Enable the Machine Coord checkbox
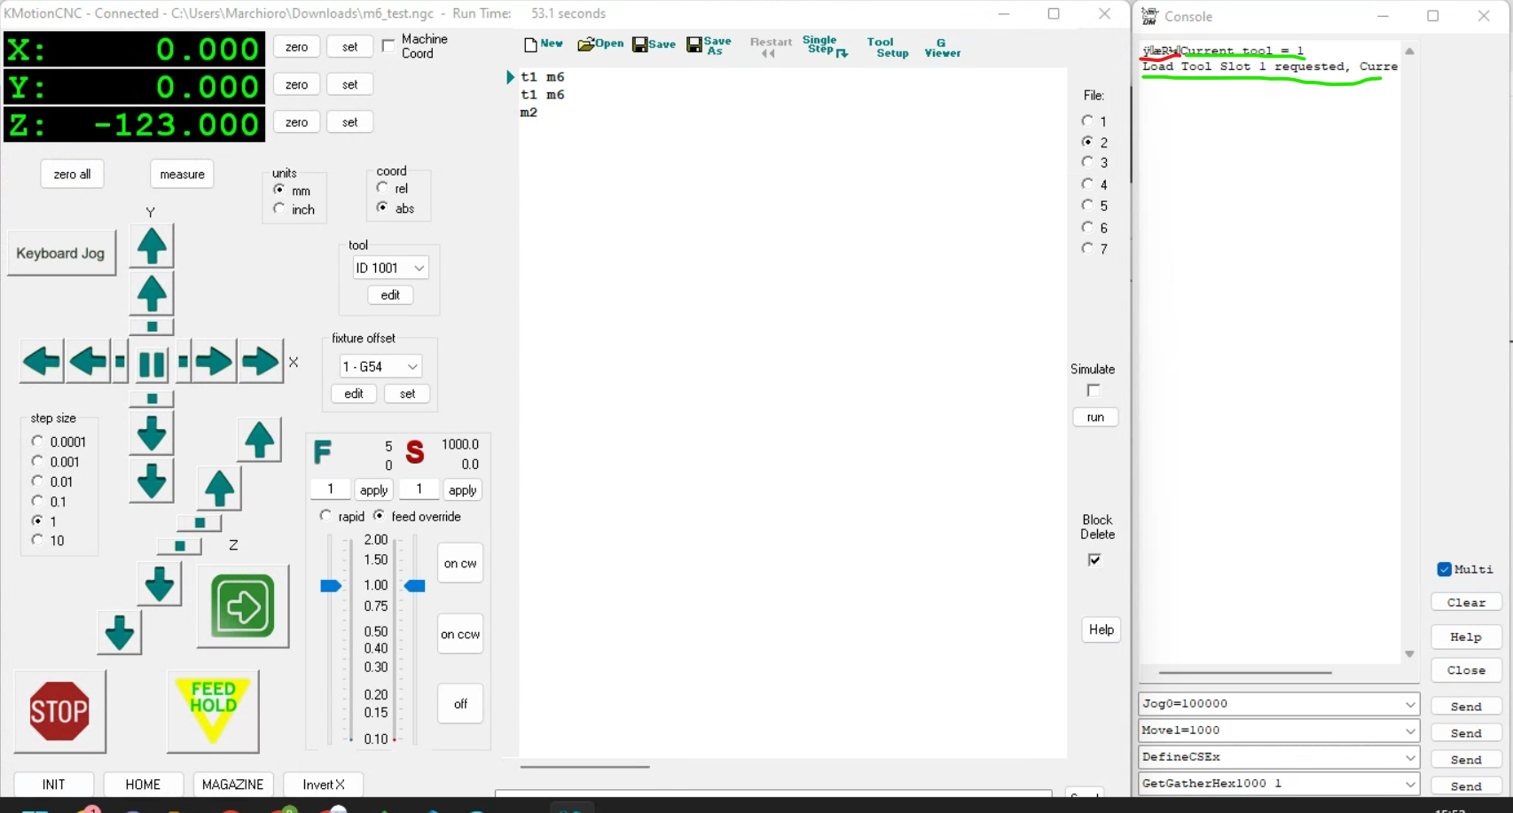 point(388,46)
